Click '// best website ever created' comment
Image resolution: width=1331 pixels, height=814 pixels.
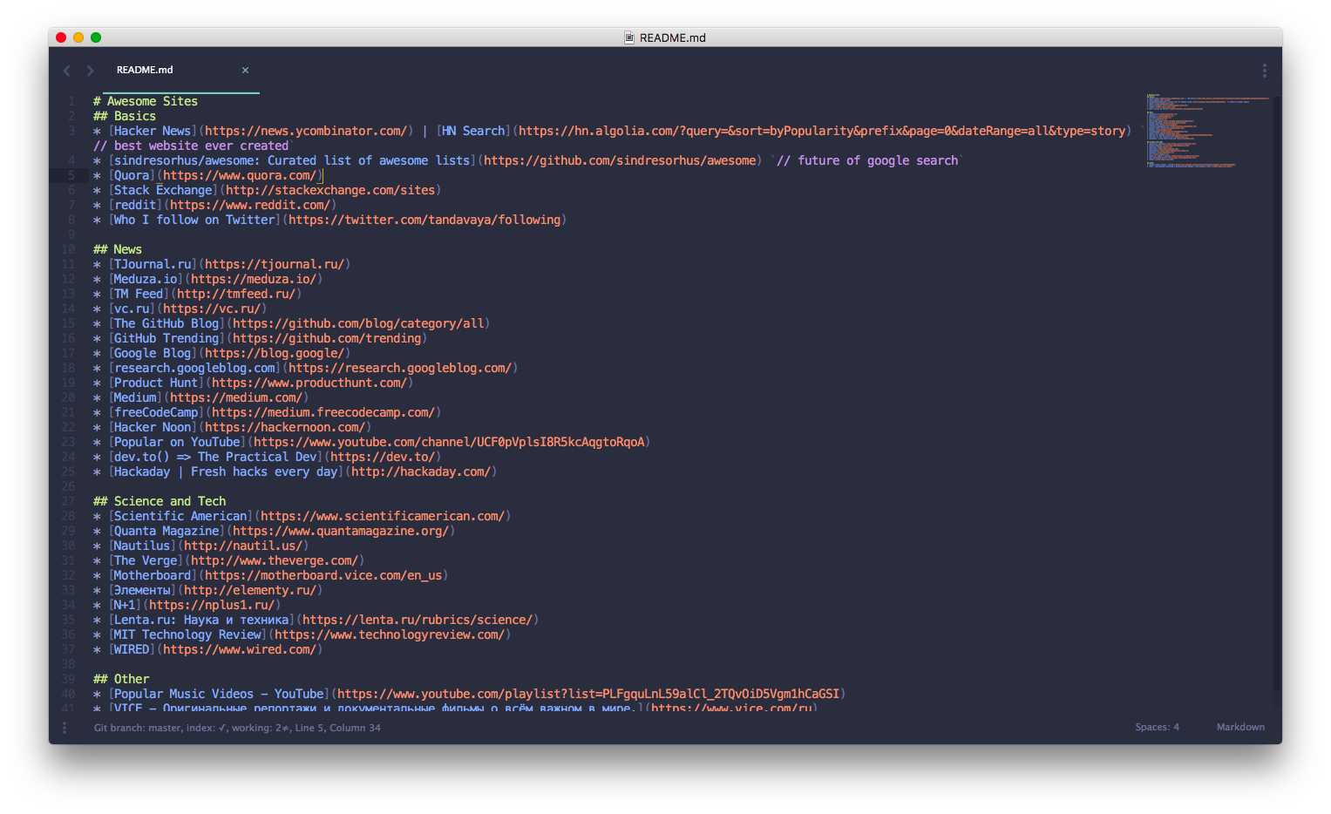coord(191,146)
